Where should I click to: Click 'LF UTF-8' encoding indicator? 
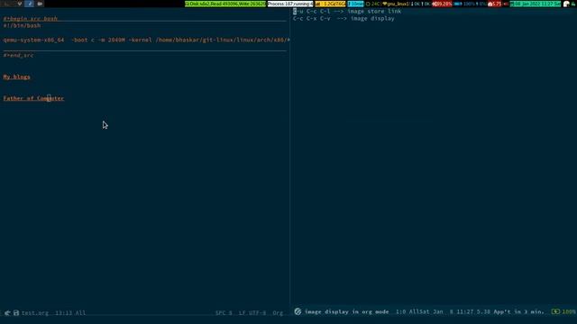pos(252,313)
